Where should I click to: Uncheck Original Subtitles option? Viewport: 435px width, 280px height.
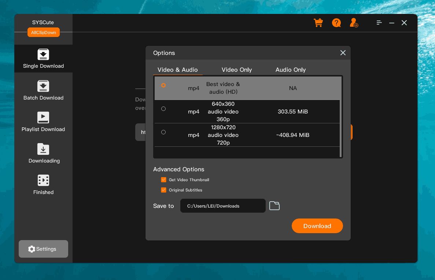pyautogui.click(x=163, y=190)
